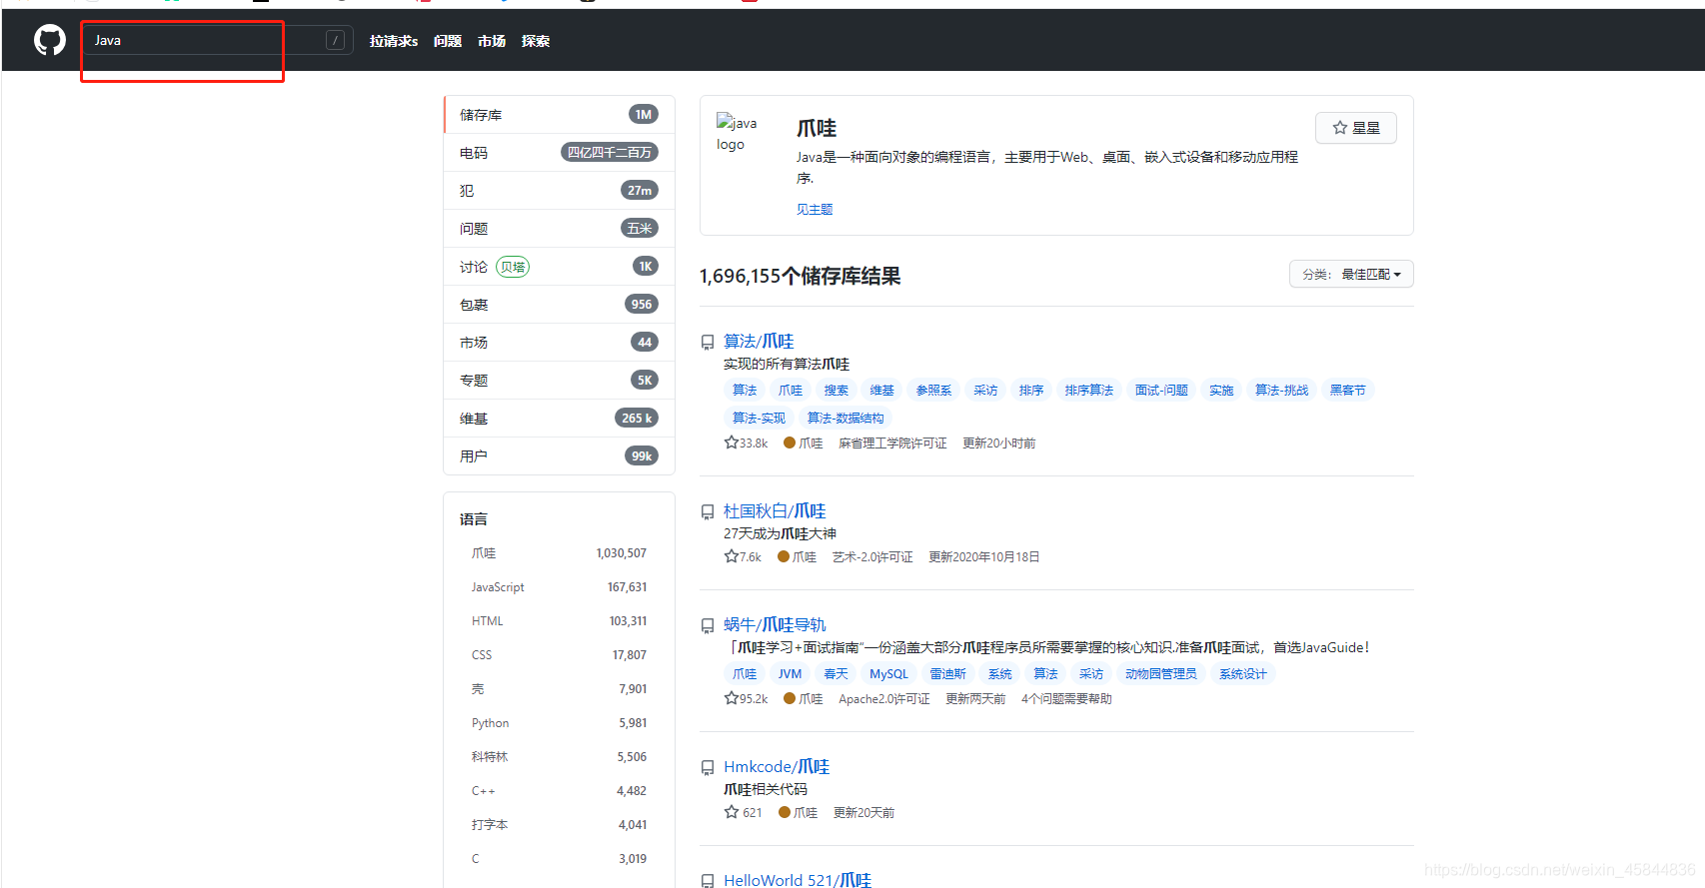Open 市场 in the top navigation

click(492, 41)
